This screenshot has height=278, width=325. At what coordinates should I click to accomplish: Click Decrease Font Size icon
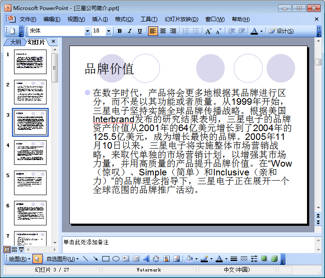(219, 31)
